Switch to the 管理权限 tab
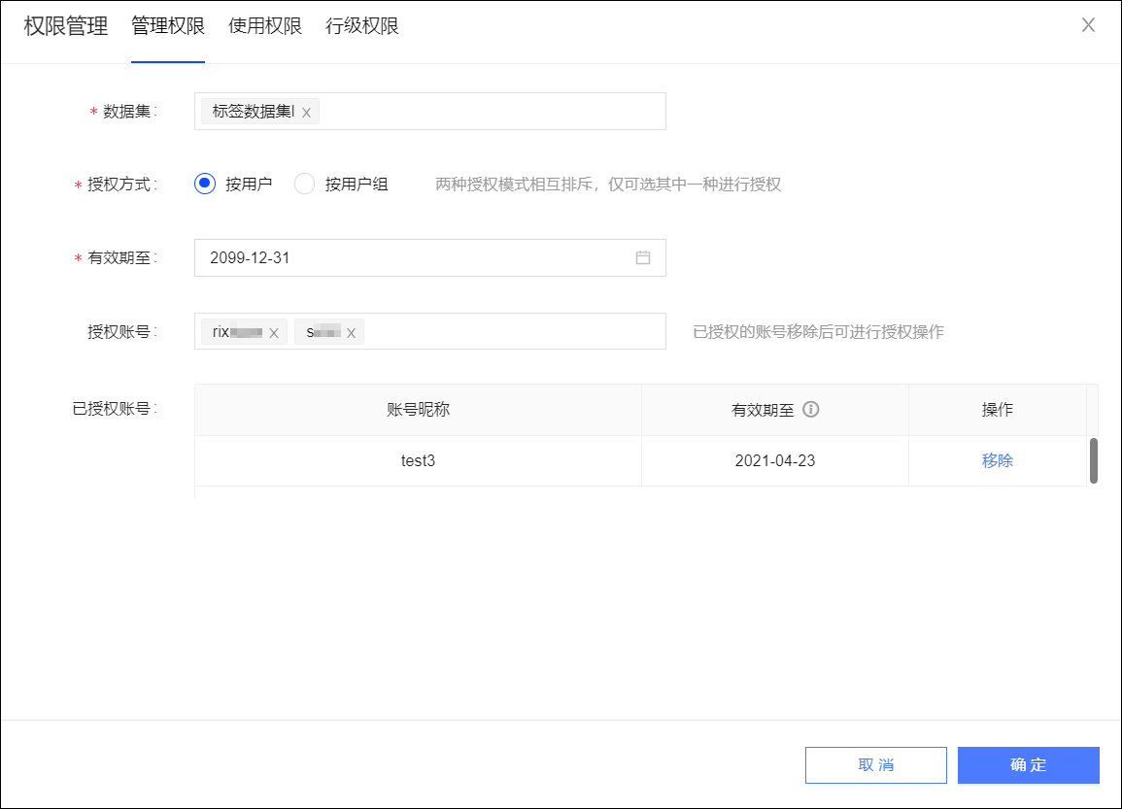This screenshot has width=1122, height=809. click(168, 26)
